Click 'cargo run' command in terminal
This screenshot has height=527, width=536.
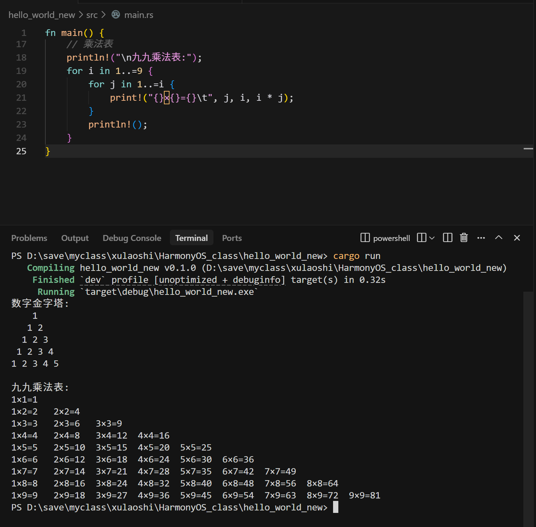357,256
